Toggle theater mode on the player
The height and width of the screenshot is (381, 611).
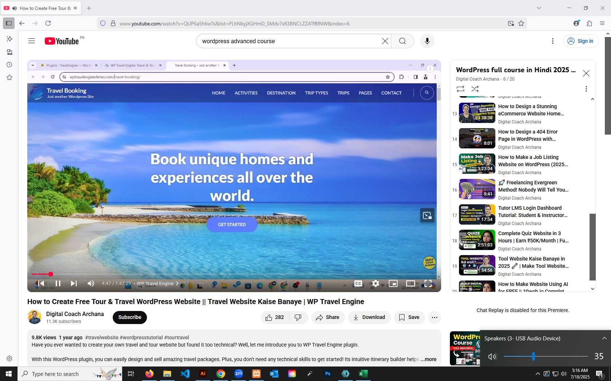[411, 283]
